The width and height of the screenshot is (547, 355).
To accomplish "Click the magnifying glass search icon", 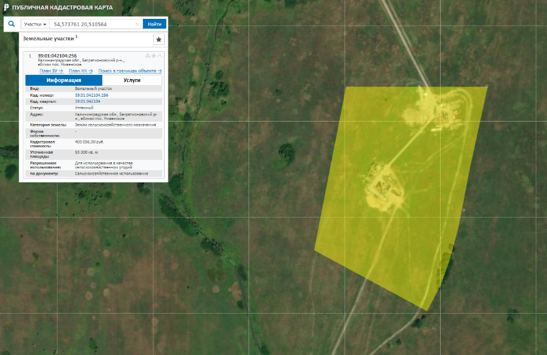I will [11, 24].
